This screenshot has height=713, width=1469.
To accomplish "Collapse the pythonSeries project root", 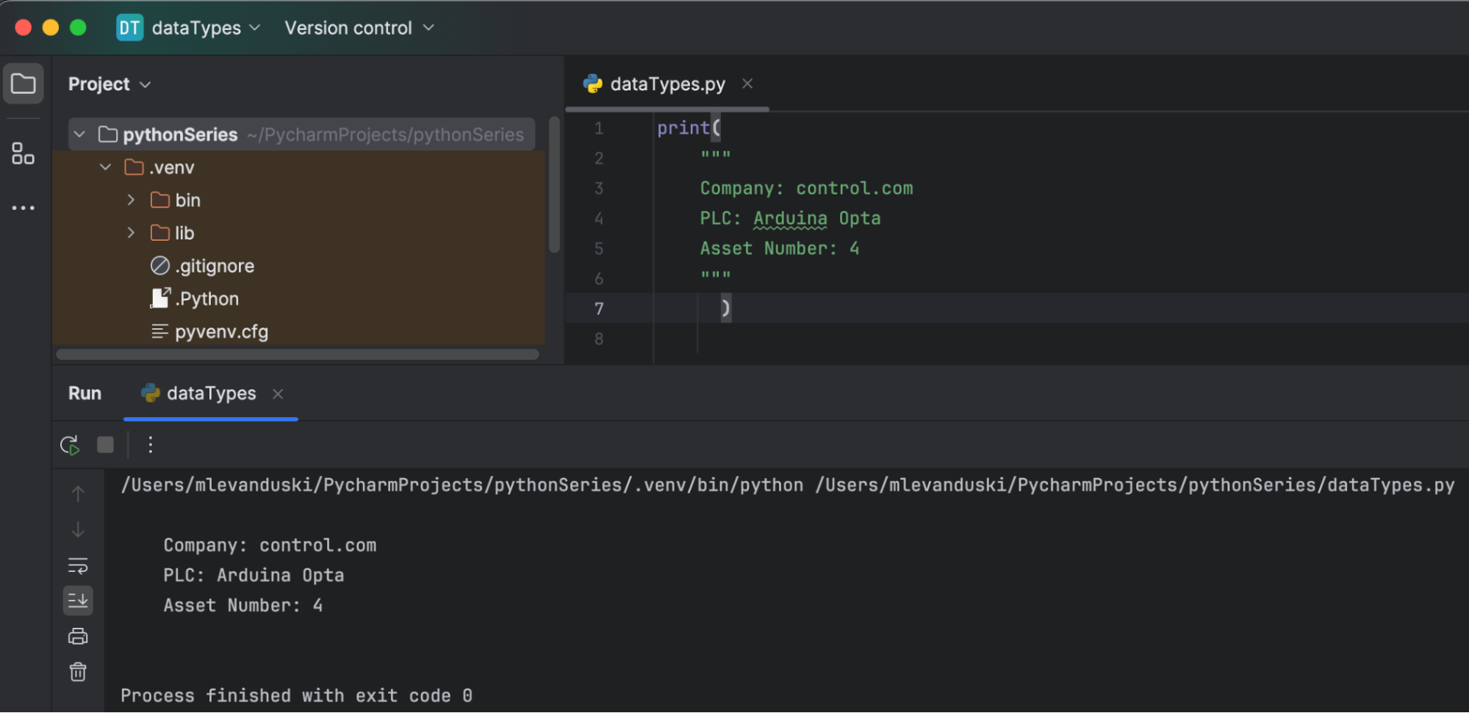I will pos(79,134).
